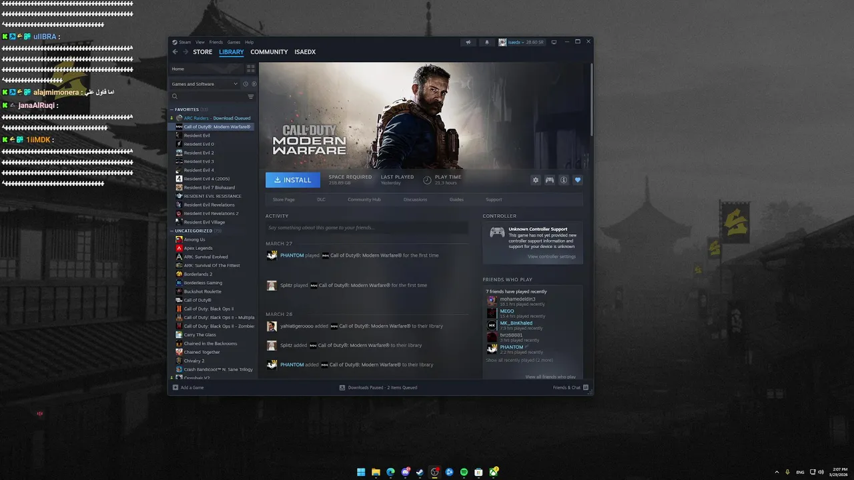Open Downloads Paused status in bottom bar
The image size is (854, 480).
click(x=378, y=387)
